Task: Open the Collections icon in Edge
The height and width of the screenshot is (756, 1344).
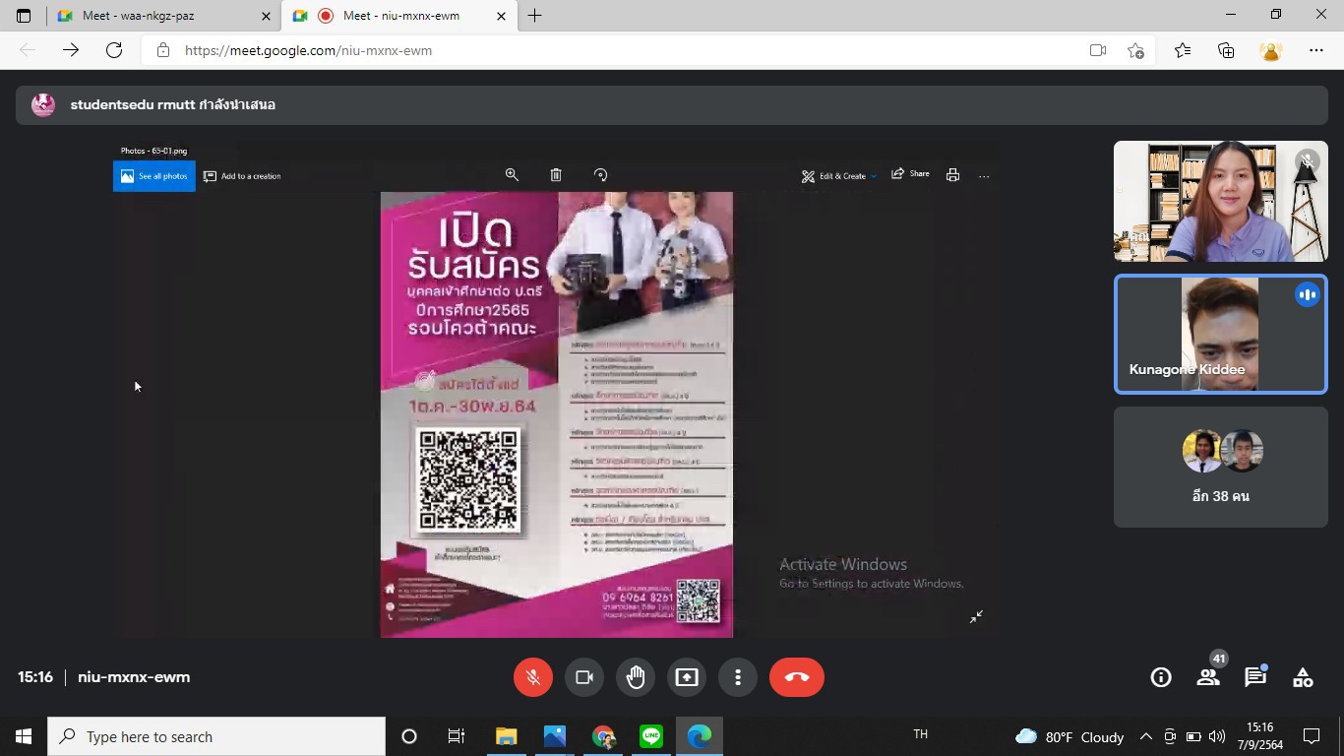Action: pos(1226,50)
